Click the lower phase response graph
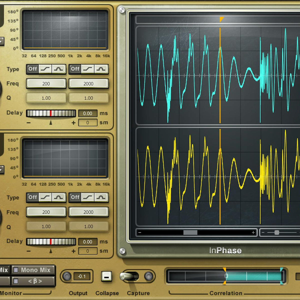 pyautogui.click(x=65, y=158)
